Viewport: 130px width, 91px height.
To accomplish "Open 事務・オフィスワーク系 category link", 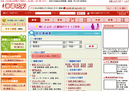I will [41, 65].
